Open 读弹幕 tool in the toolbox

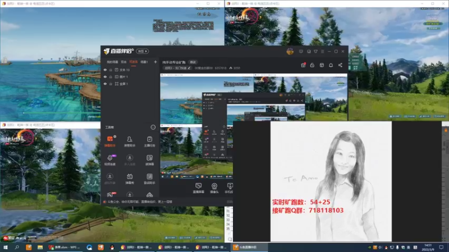coord(149,160)
